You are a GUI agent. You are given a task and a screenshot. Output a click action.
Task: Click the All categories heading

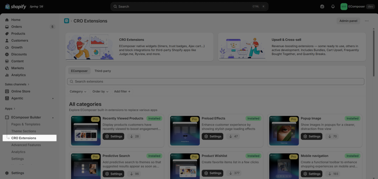tap(85, 104)
